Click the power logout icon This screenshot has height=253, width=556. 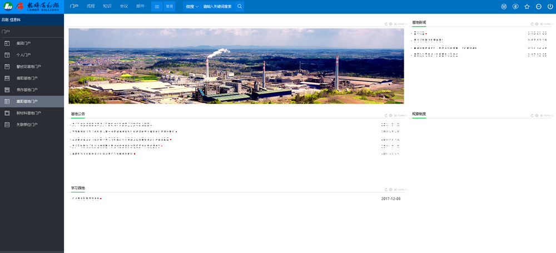[550, 6]
